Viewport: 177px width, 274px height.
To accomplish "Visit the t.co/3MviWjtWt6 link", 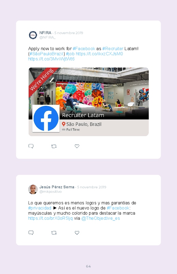I will [x=51, y=59].
